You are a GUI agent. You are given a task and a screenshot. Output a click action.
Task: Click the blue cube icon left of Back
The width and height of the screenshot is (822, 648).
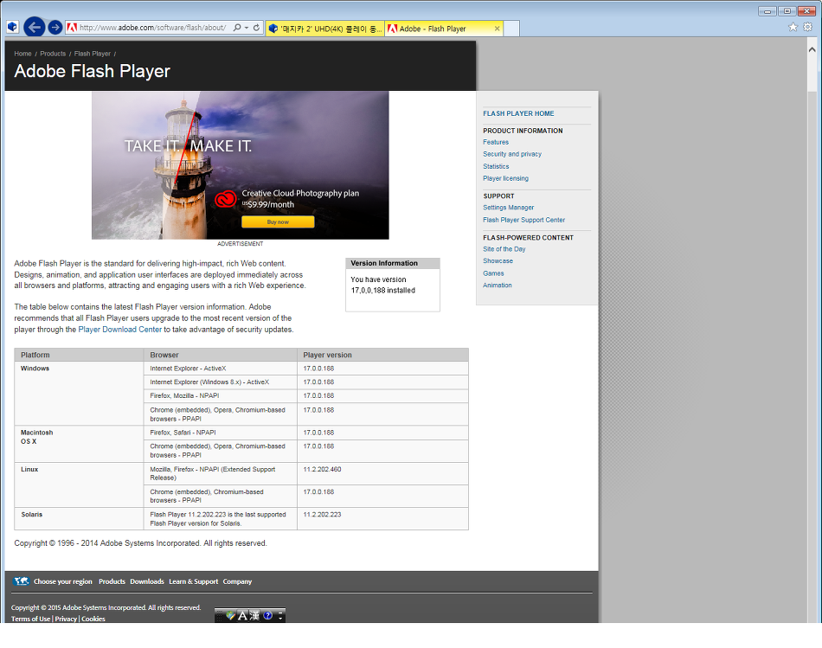click(x=13, y=27)
